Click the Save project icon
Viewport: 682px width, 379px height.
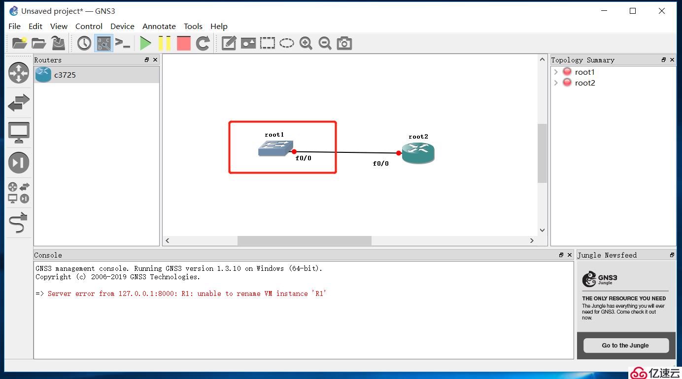coord(58,43)
